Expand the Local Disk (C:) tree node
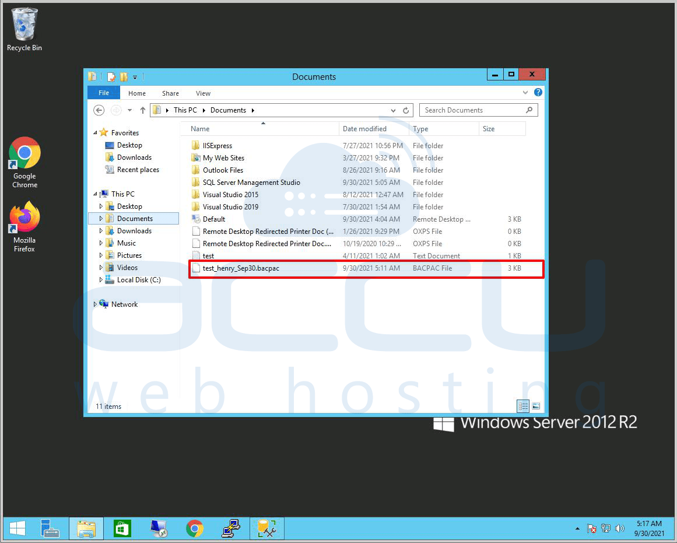 [x=101, y=280]
